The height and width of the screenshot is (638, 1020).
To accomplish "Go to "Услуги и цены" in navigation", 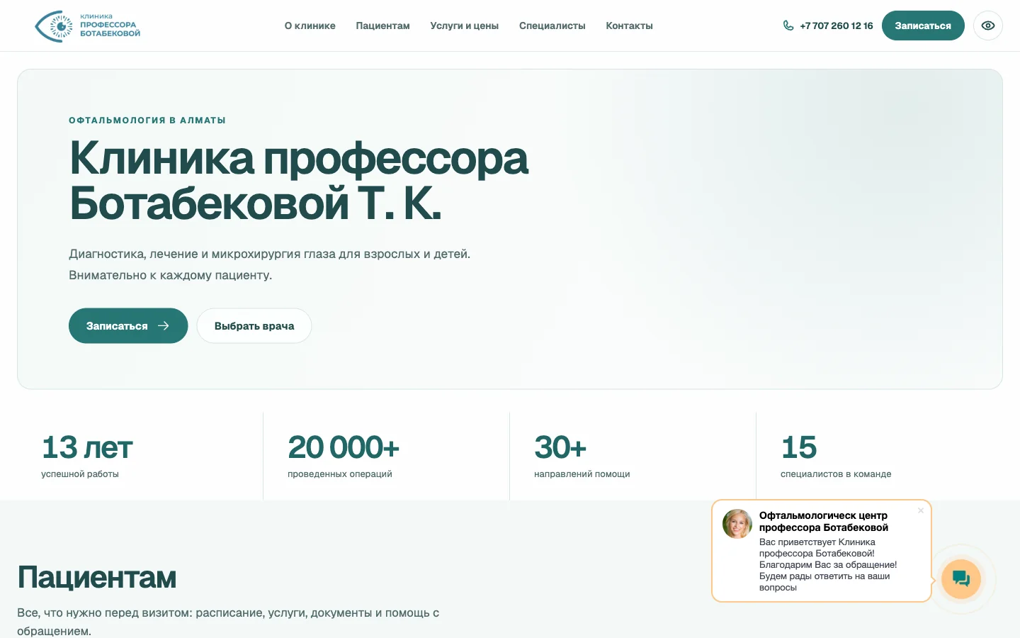I will coord(465,26).
